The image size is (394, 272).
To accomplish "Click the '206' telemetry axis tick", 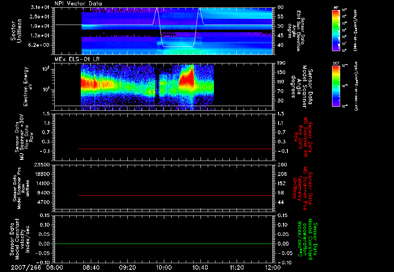I will 282,174.
